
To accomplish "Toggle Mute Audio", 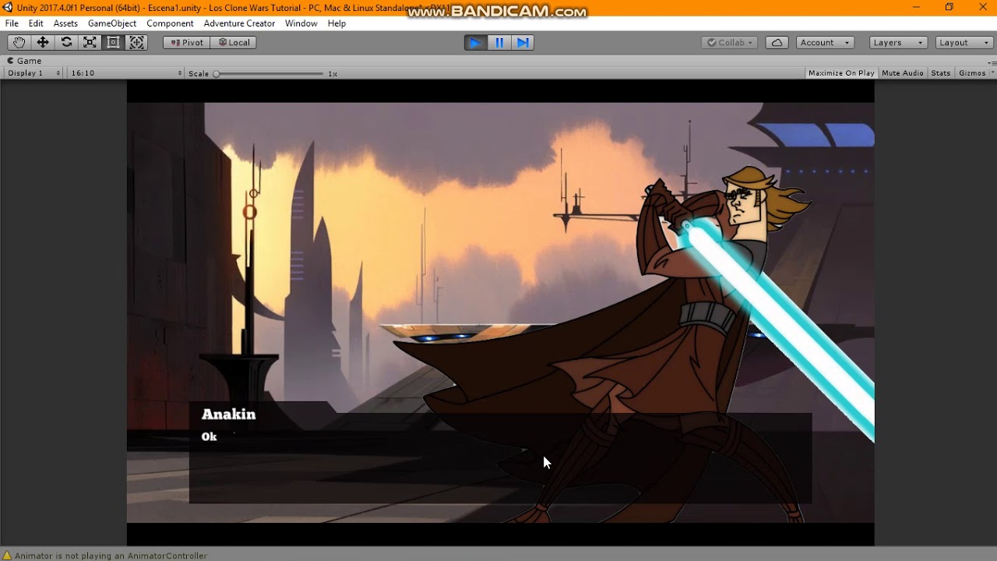I will (x=902, y=73).
